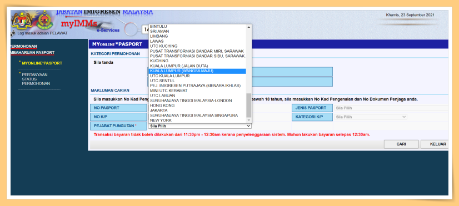Pick SURUHANJAYA TINGGI MALAYSIA SINGAPURA option
Image resolution: width=459 pixels, height=206 pixels.
(197, 115)
